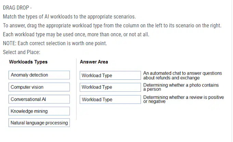
Task: Pick the Knowledge mining workload box
Action: 39,111
